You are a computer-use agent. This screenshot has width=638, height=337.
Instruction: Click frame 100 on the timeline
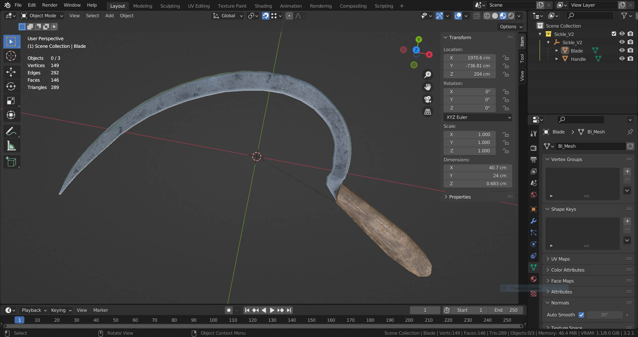tap(213, 320)
